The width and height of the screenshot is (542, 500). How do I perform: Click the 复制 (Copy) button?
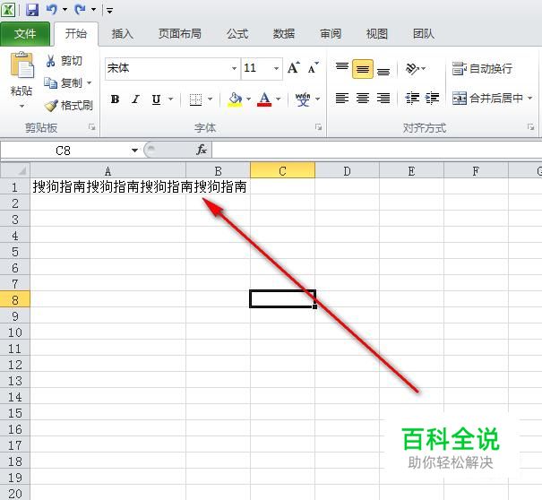[x=63, y=83]
